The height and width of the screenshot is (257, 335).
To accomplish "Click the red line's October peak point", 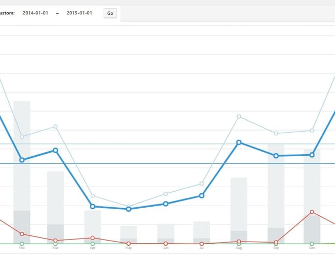I will [x=312, y=212].
